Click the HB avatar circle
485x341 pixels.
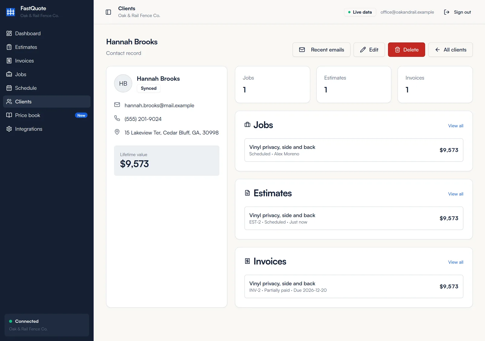pos(123,83)
